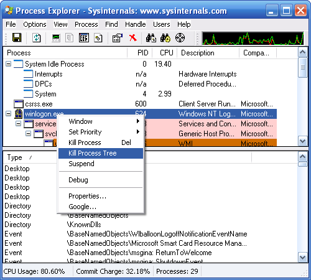Image resolution: width=311 pixels, height=280 pixels.
Task: Click the DPCs row icon
Action: pos(28,84)
